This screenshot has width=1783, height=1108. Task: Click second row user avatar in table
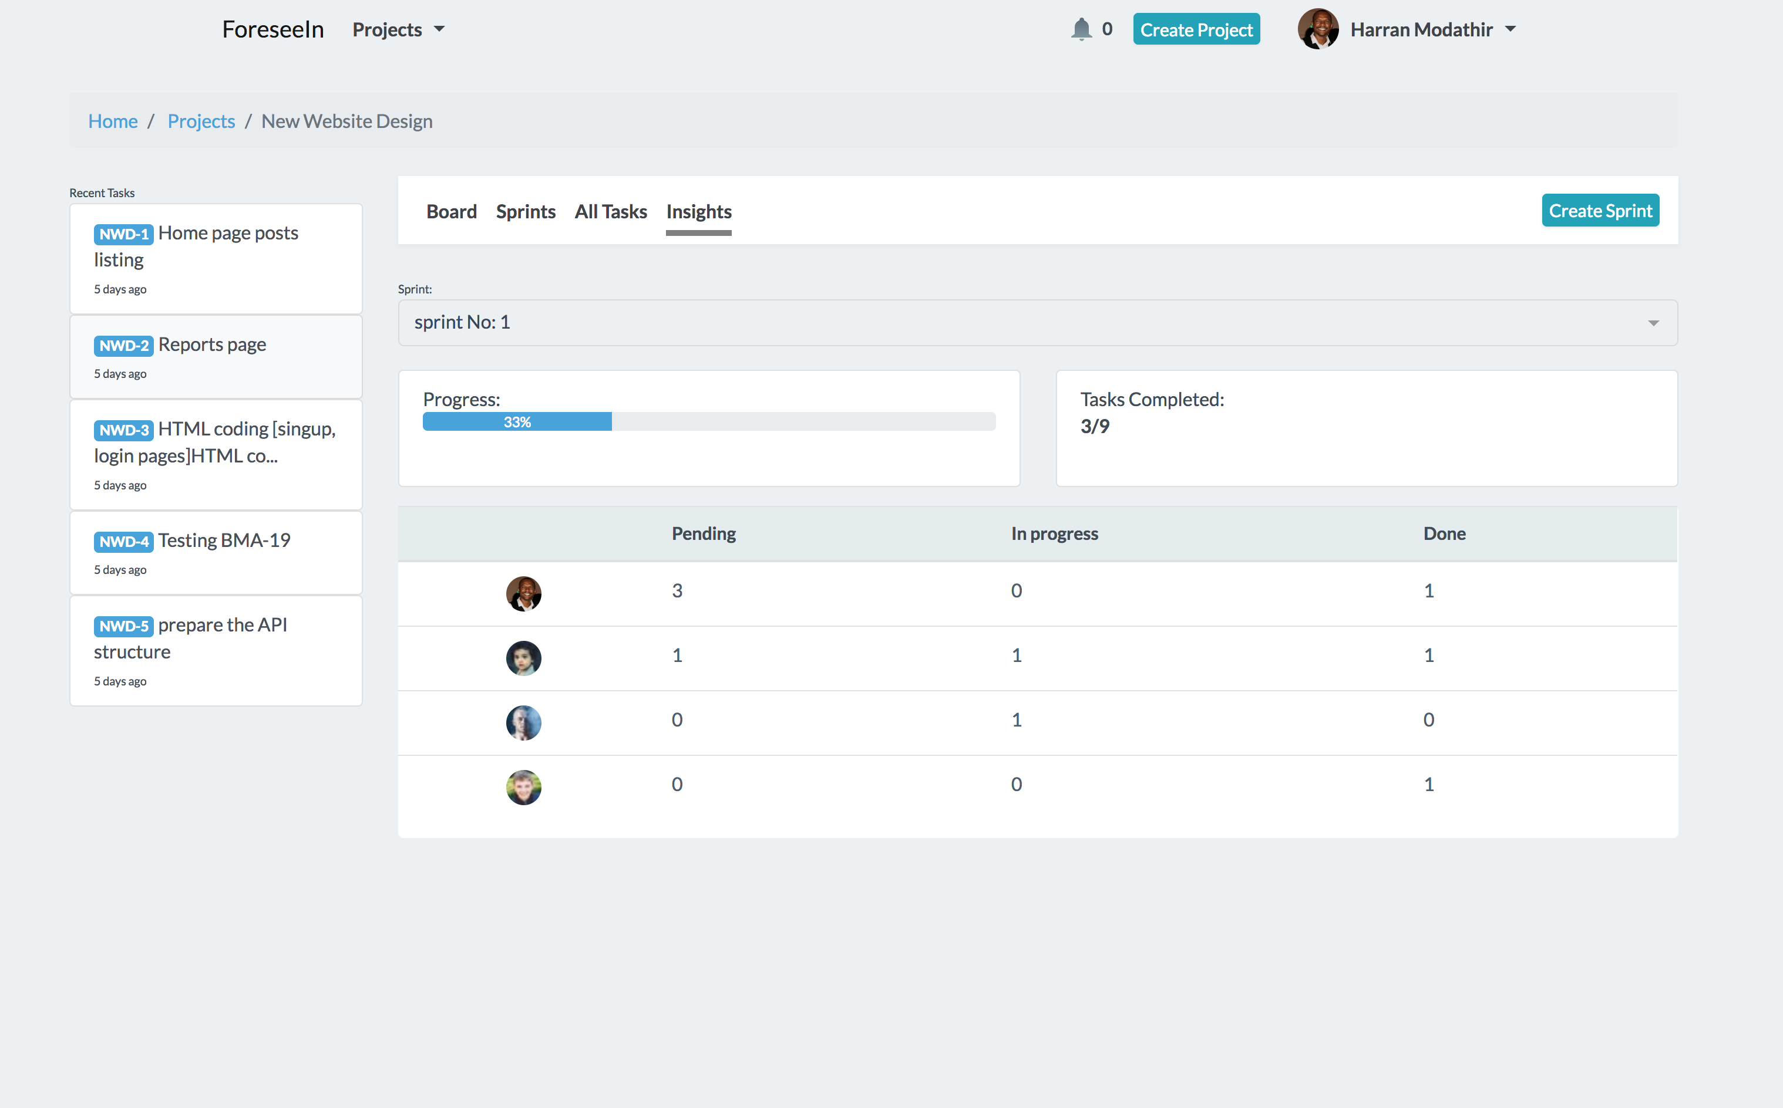click(523, 657)
